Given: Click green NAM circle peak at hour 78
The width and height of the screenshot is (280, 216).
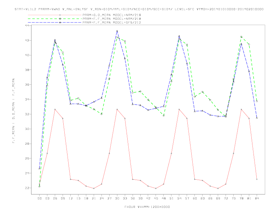Looking at the screenshot, I should [241, 37].
